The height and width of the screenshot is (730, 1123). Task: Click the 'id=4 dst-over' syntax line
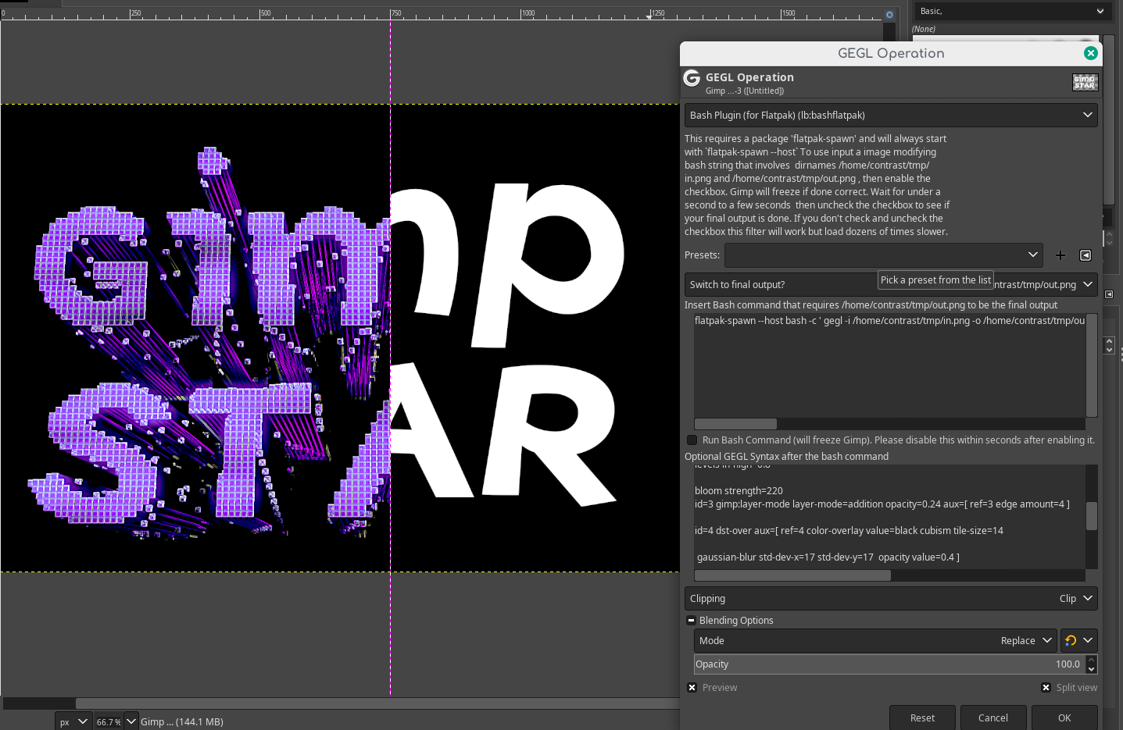tap(849, 531)
